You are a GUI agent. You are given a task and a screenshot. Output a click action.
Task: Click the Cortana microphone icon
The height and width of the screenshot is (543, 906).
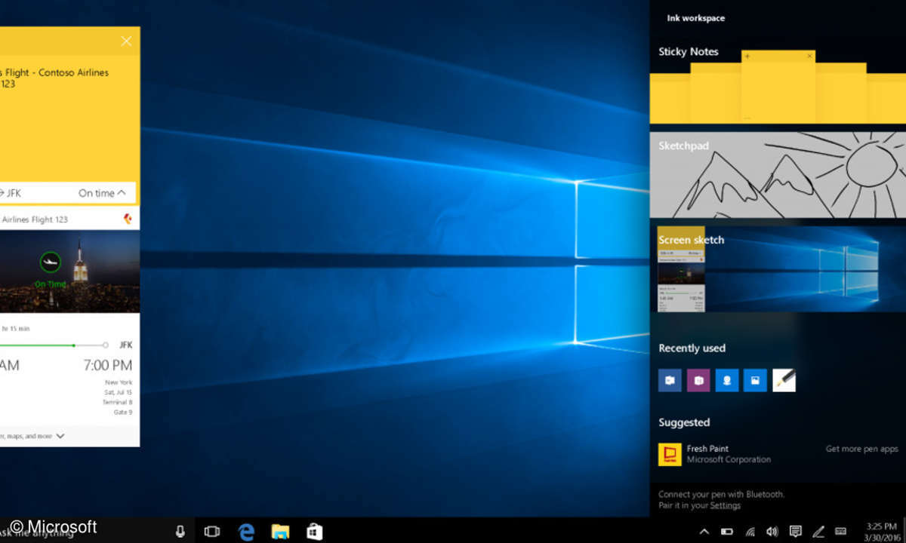click(x=180, y=531)
